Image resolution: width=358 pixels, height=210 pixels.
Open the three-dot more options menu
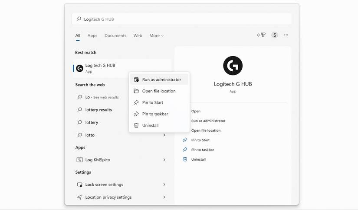click(x=286, y=35)
